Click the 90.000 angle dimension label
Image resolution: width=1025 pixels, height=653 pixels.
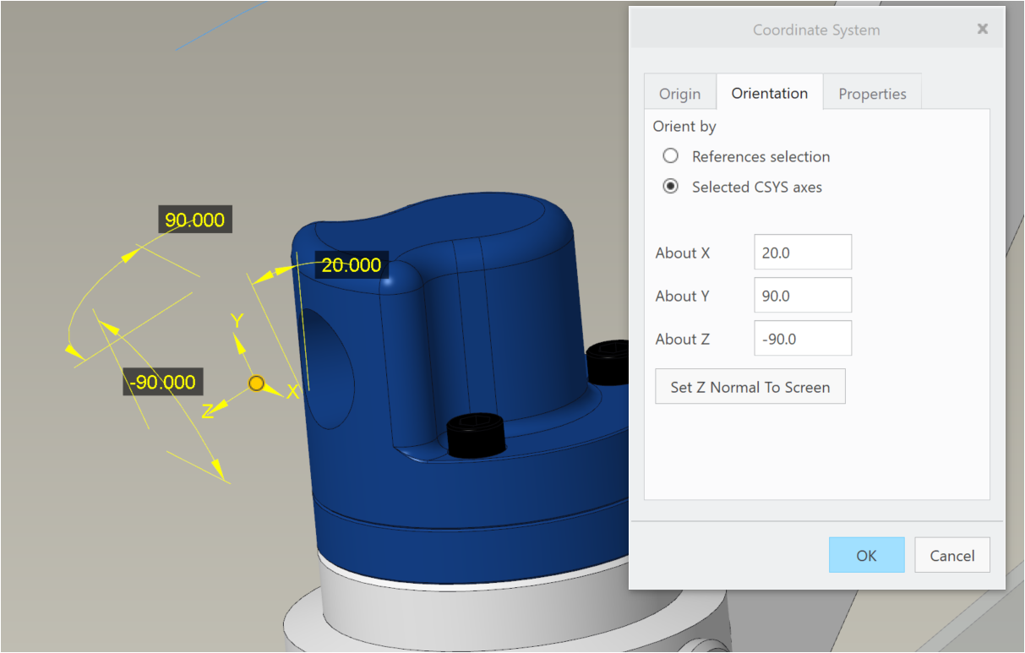pos(195,220)
